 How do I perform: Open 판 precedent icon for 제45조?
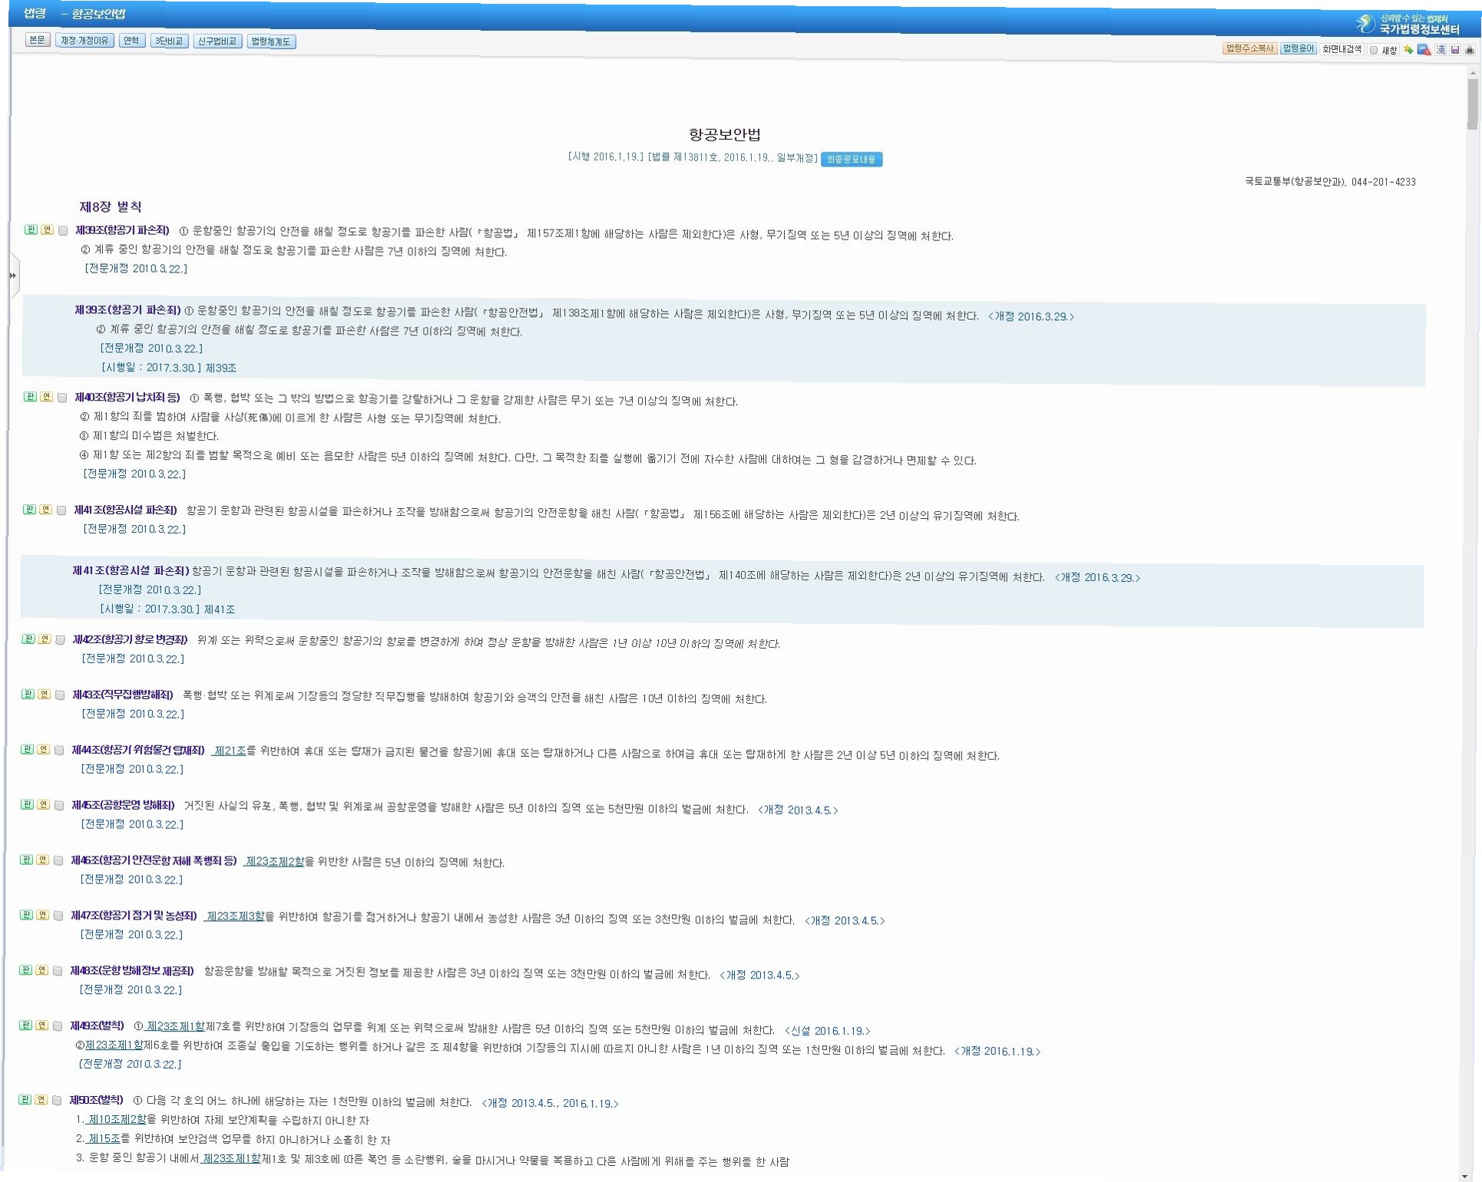(x=28, y=804)
